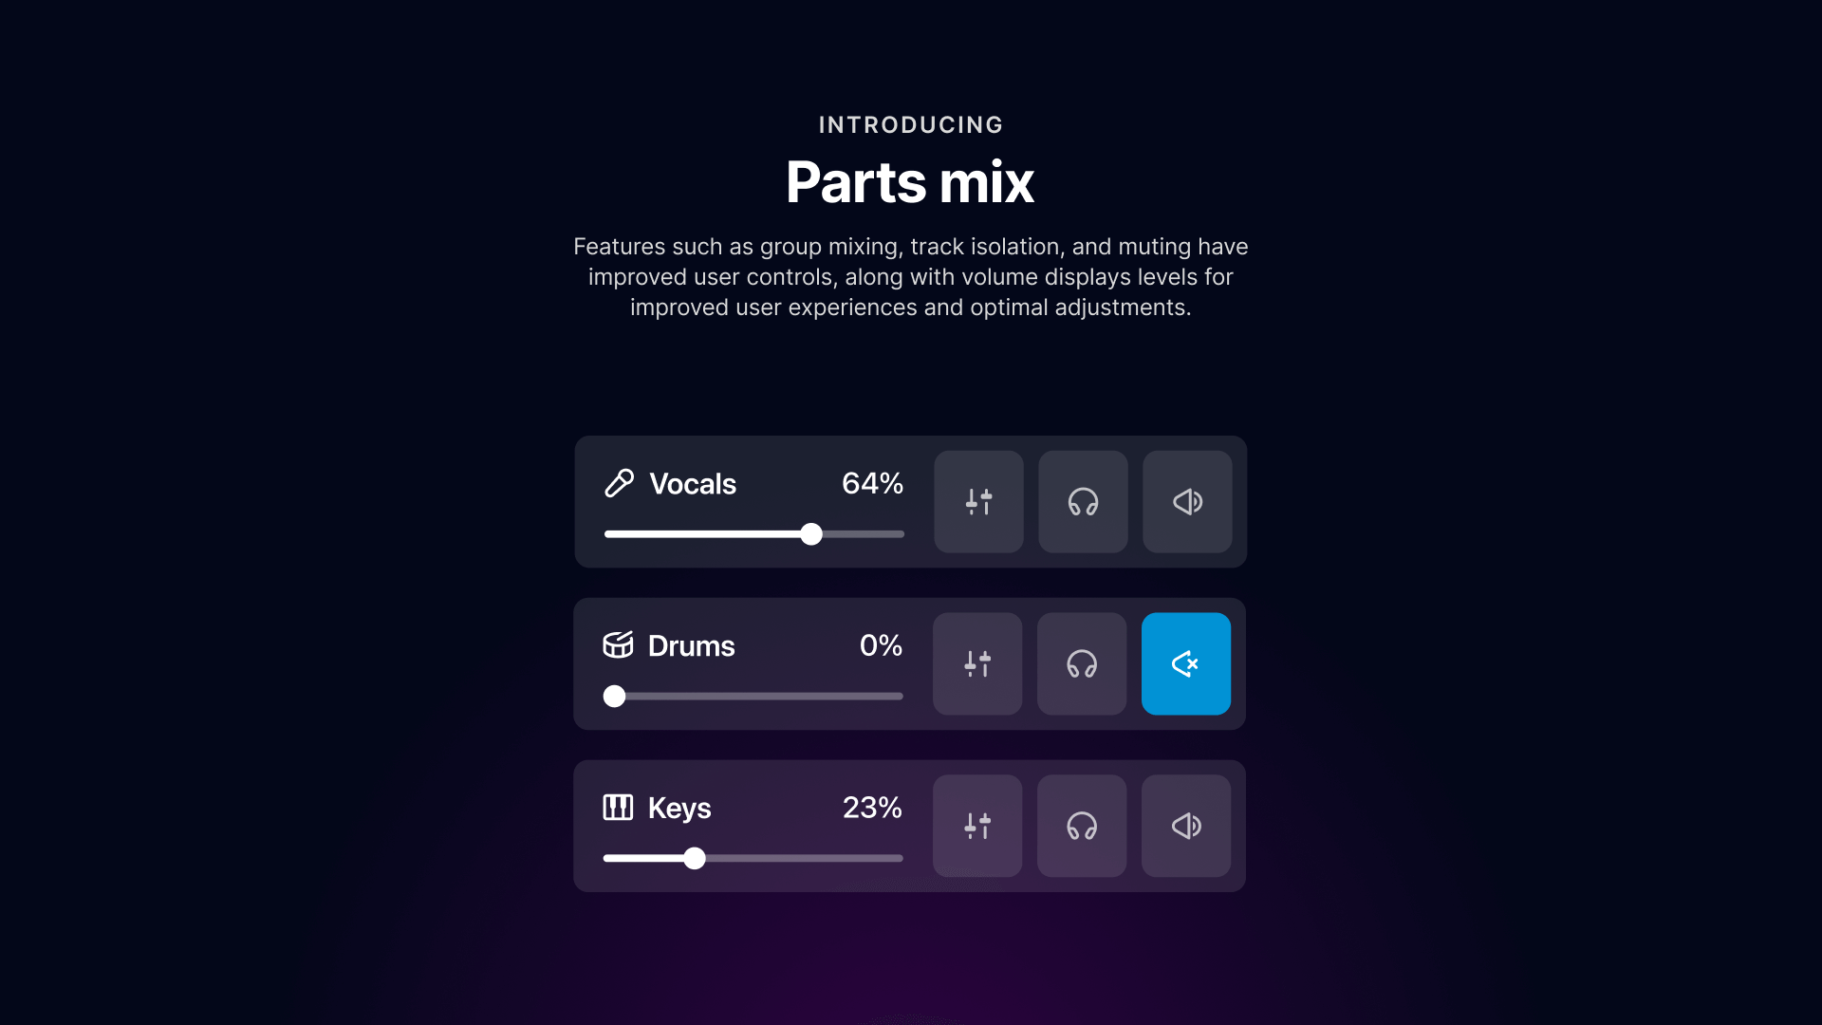
Task: Open mixer settings for Keys track
Action: 977,826
